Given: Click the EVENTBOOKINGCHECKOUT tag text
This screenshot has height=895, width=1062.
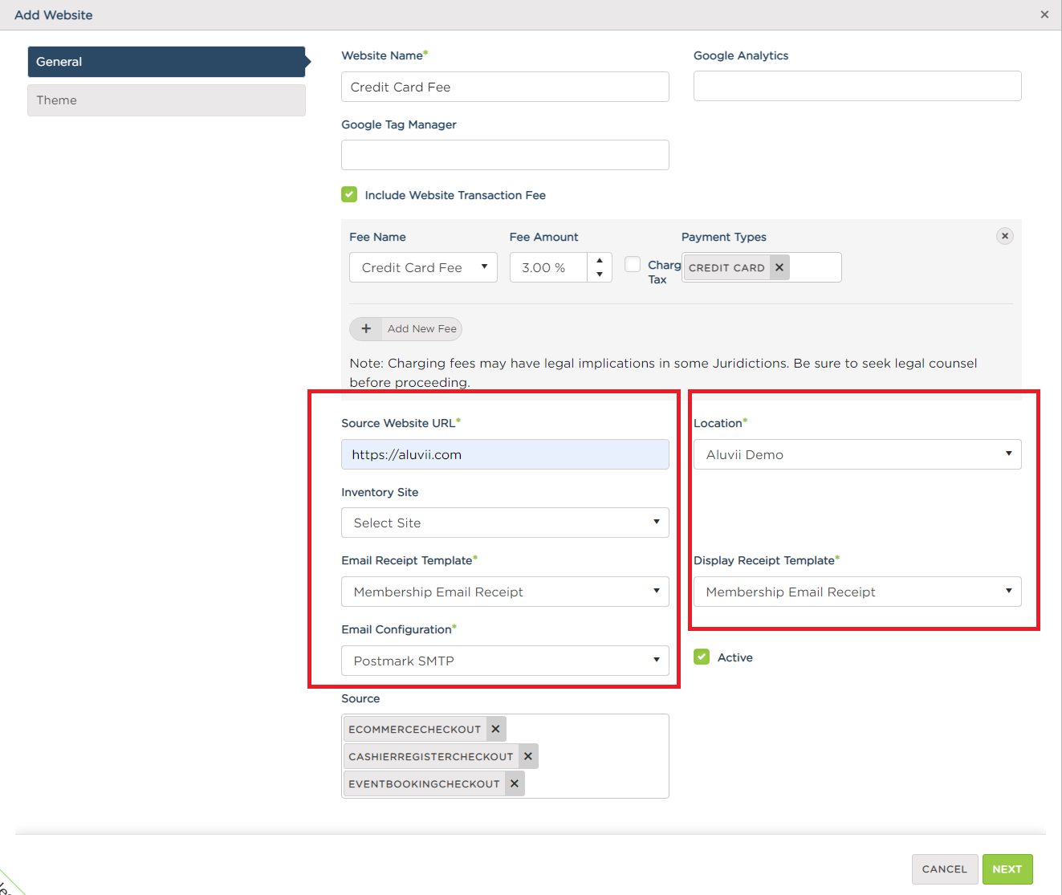Looking at the screenshot, I should pos(424,783).
